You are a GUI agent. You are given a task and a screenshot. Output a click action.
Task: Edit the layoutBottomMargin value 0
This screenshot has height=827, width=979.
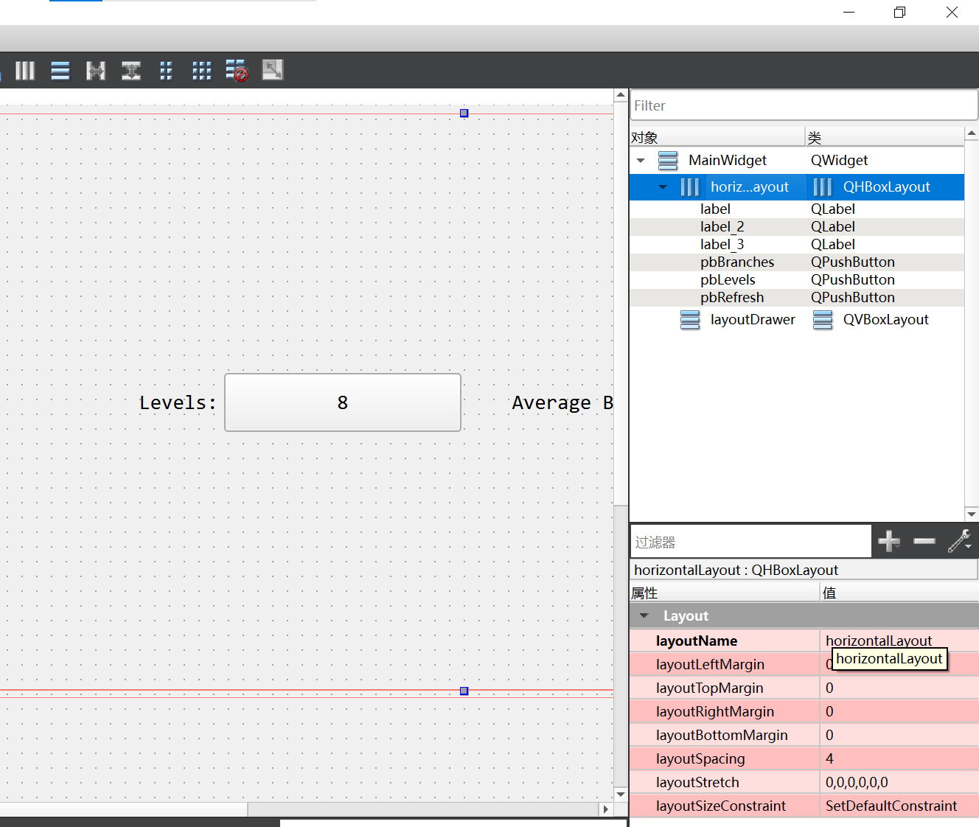(899, 735)
